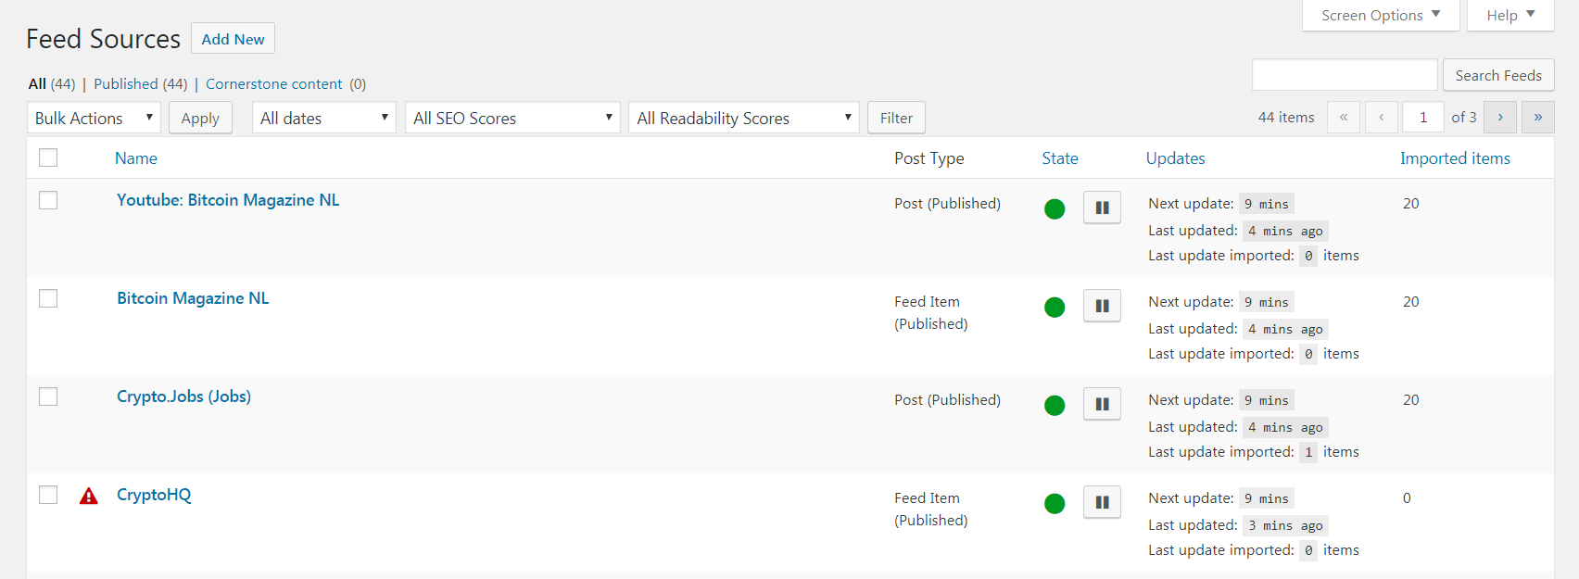The image size is (1579, 579).
Task: Pause the Bitcoin Magazine NL feed item source
Action: 1102,306
